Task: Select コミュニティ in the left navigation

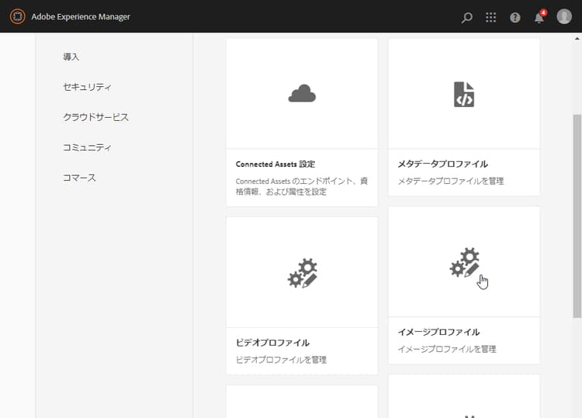Action: point(87,147)
